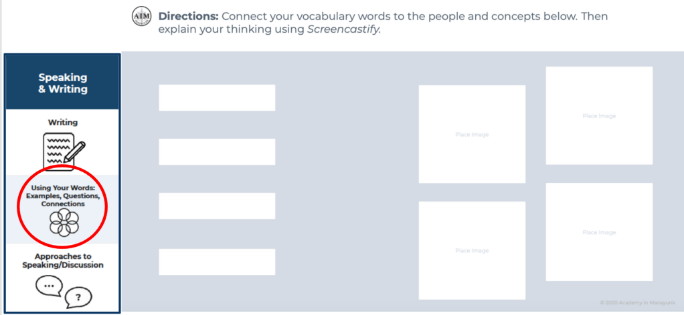Open the Speaking & Writing header
This screenshot has width=684, height=315.
click(x=63, y=83)
